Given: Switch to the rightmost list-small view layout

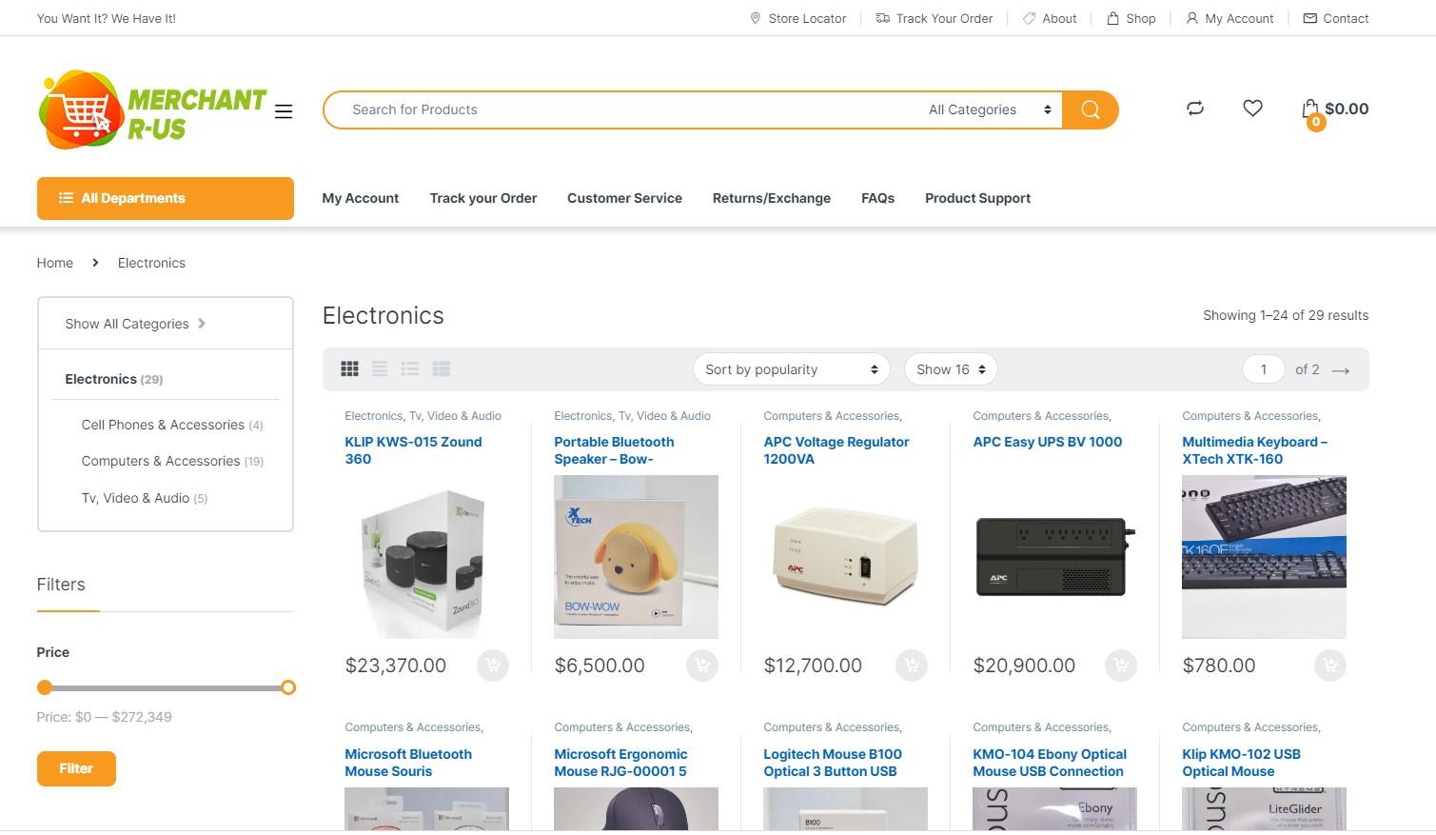Looking at the screenshot, I should tap(441, 369).
